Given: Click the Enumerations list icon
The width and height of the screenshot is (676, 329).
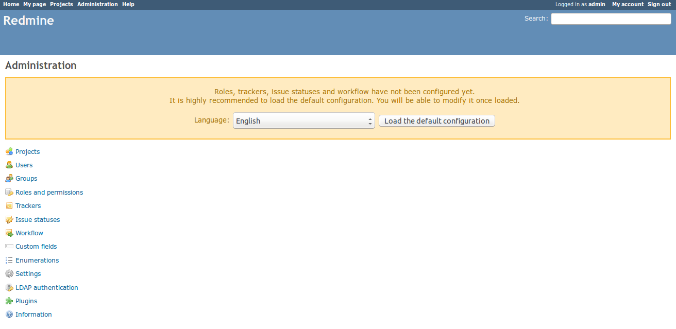Looking at the screenshot, I should pyautogui.click(x=9, y=260).
